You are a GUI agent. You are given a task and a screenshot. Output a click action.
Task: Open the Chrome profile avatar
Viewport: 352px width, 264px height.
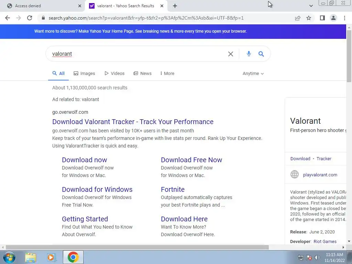pyautogui.click(x=333, y=18)
